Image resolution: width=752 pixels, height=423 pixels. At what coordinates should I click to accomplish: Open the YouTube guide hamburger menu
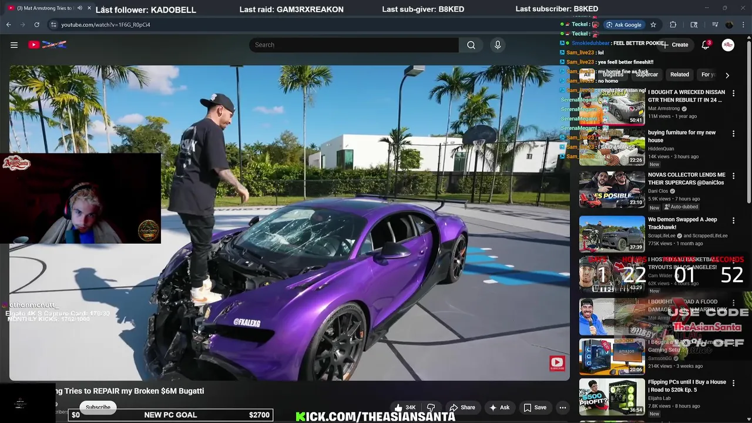point(14,45)
